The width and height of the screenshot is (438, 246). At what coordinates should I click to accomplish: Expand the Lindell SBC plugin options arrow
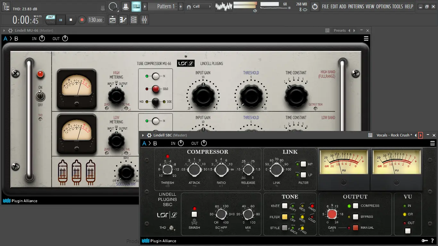click(x=143, y=135)
